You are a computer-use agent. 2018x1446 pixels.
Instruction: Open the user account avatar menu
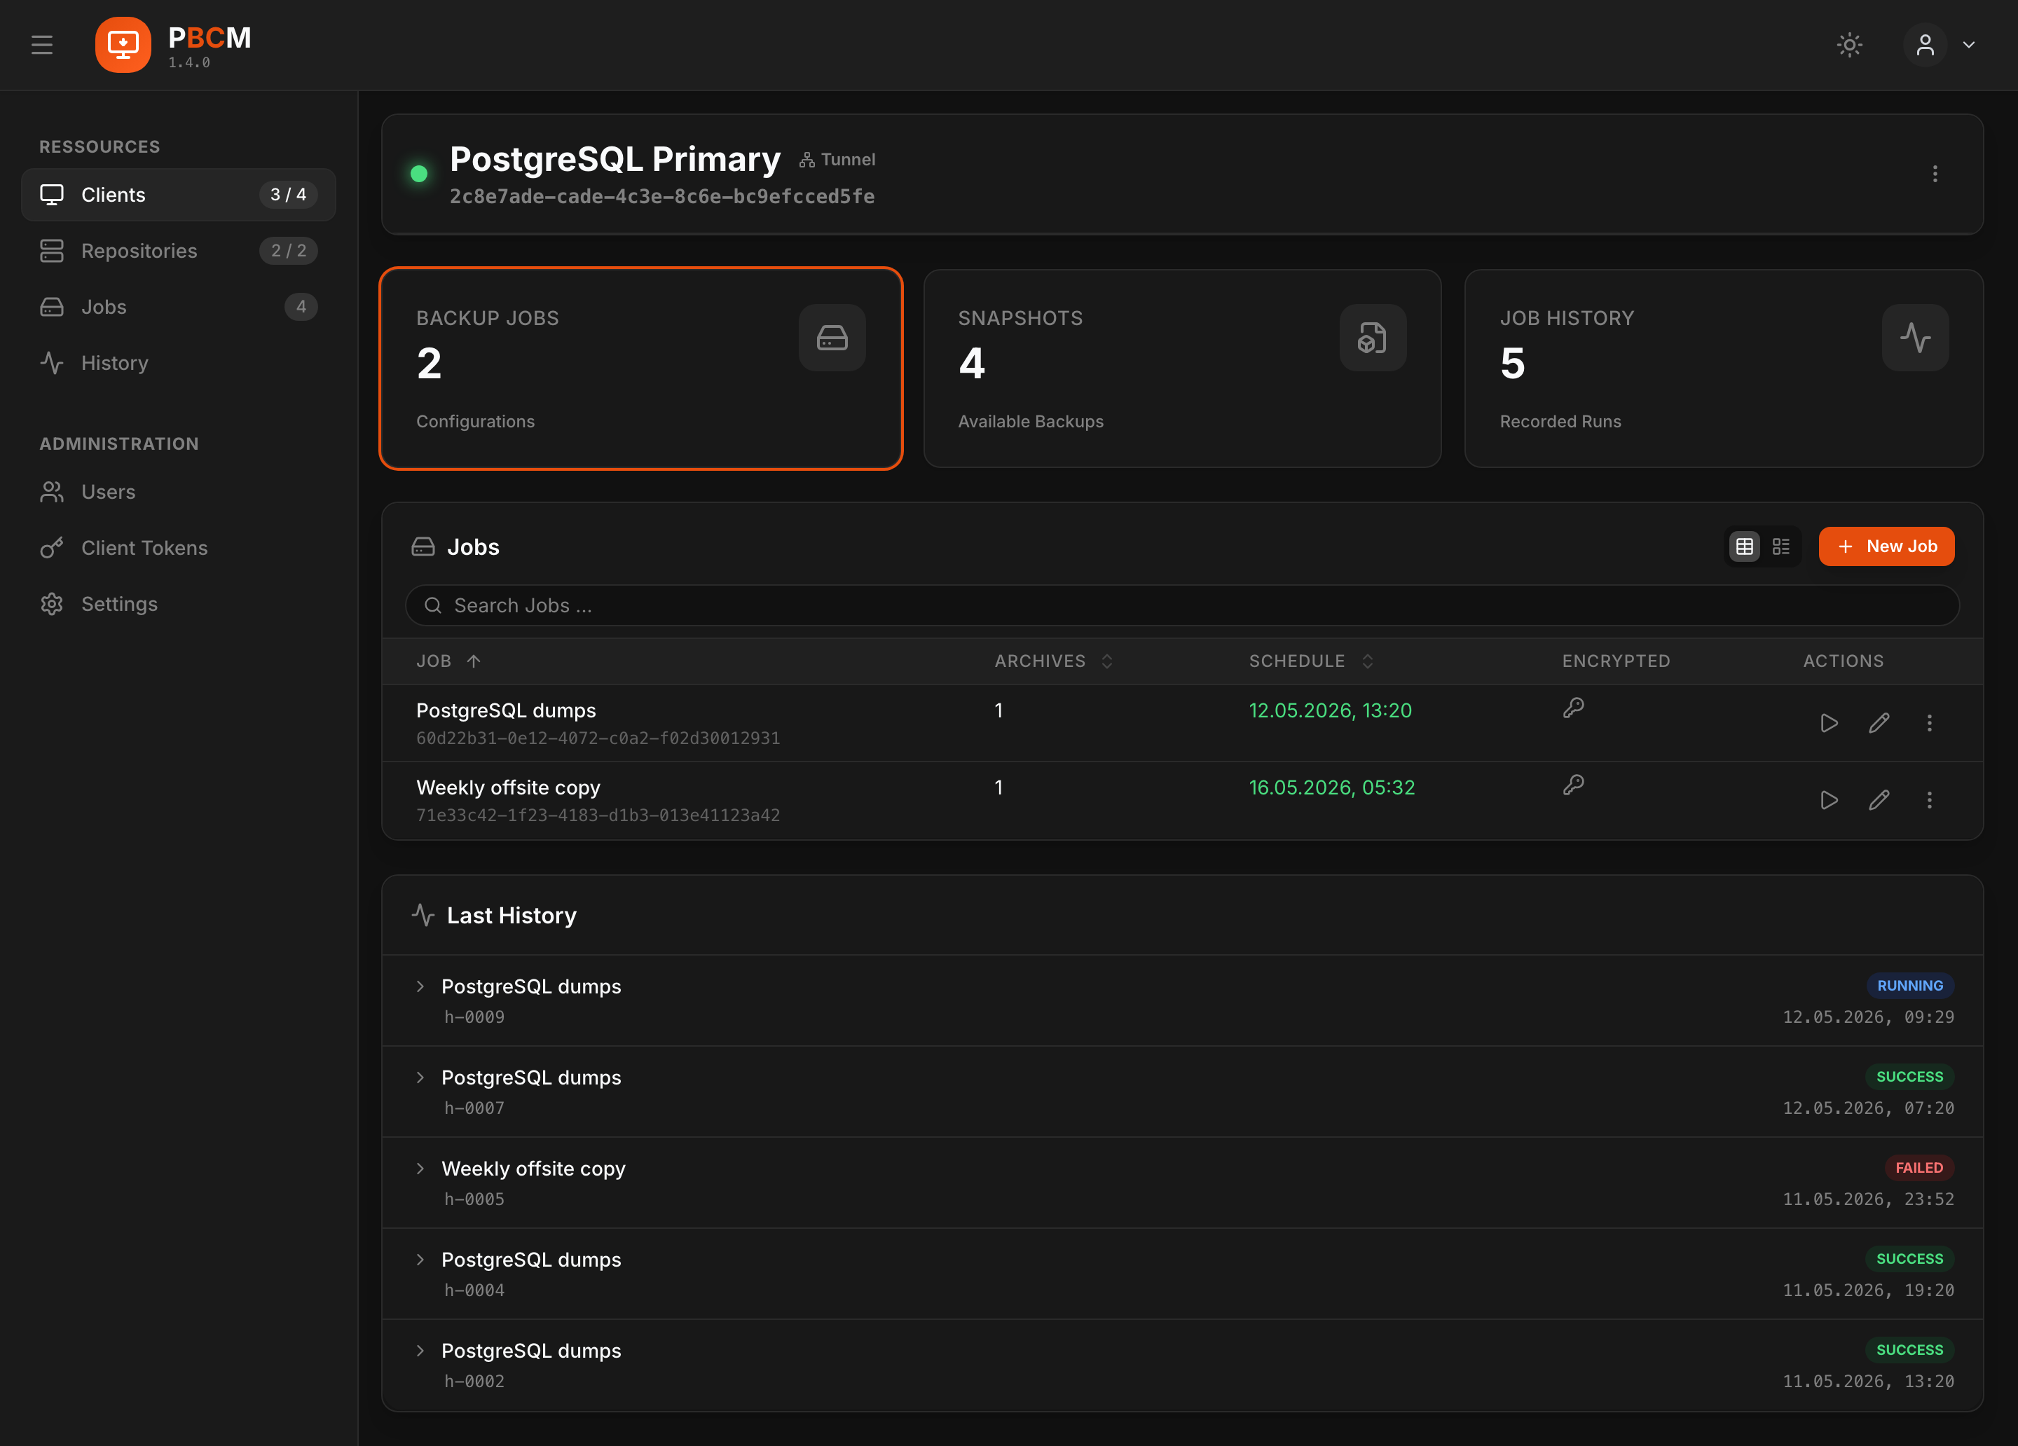point(1925,45)
